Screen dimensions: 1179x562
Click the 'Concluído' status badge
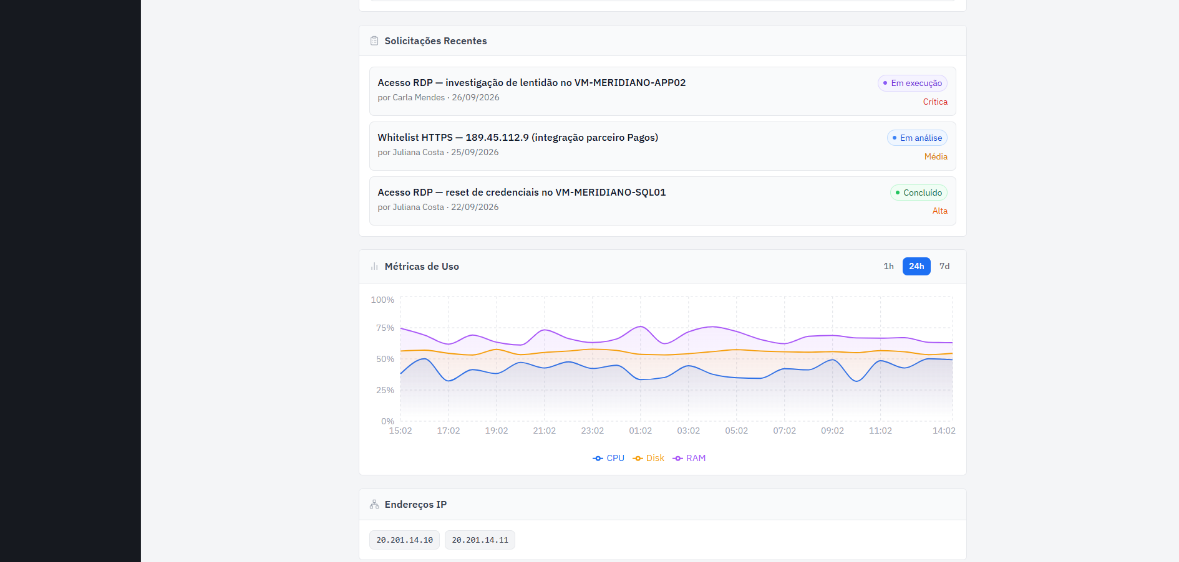click(x=918, y=193)
